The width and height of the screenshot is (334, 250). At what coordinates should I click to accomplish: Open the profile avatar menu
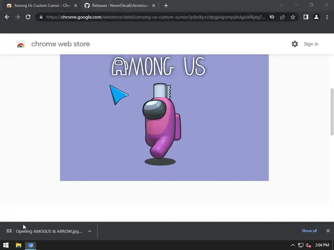click(316, 17)
